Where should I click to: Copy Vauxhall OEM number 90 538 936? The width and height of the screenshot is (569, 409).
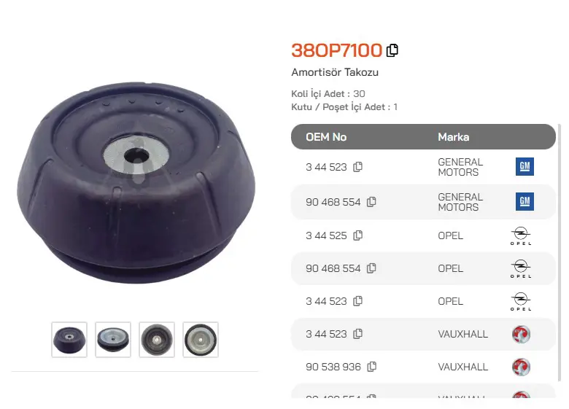point(371,367)
